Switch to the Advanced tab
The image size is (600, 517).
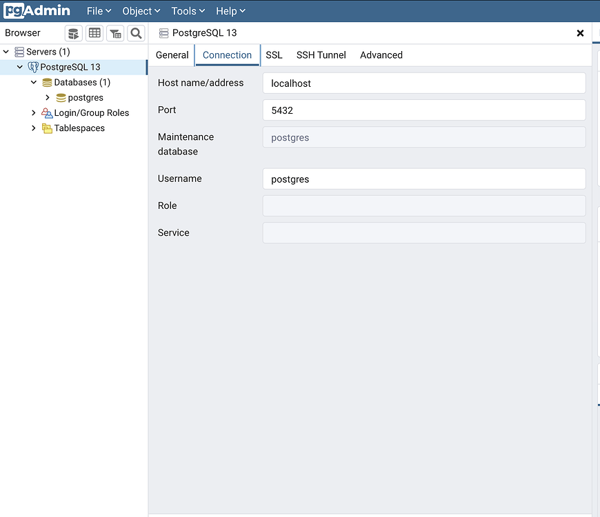click(x=381, y=55)
